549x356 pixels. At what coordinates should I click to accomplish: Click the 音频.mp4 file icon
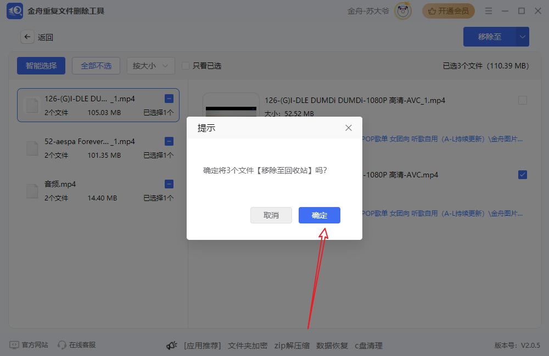(33, 191)
